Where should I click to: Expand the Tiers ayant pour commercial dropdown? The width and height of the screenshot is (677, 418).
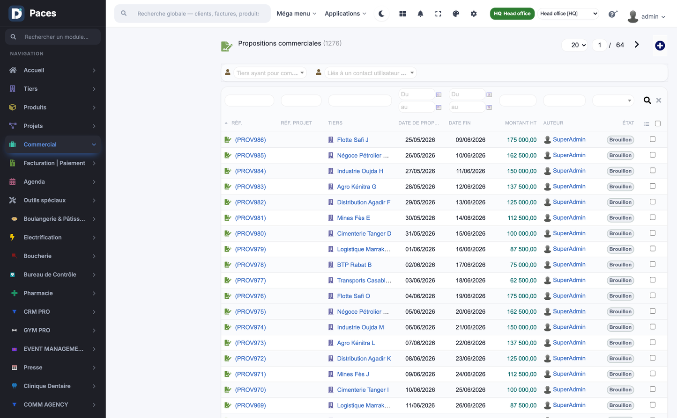click(x=270, y=73)
